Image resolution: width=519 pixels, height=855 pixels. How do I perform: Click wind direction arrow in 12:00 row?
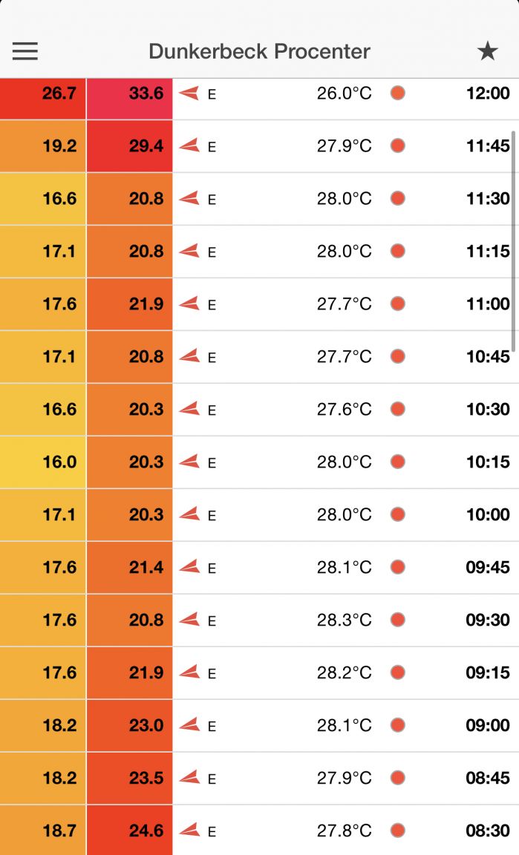(189, 94)
